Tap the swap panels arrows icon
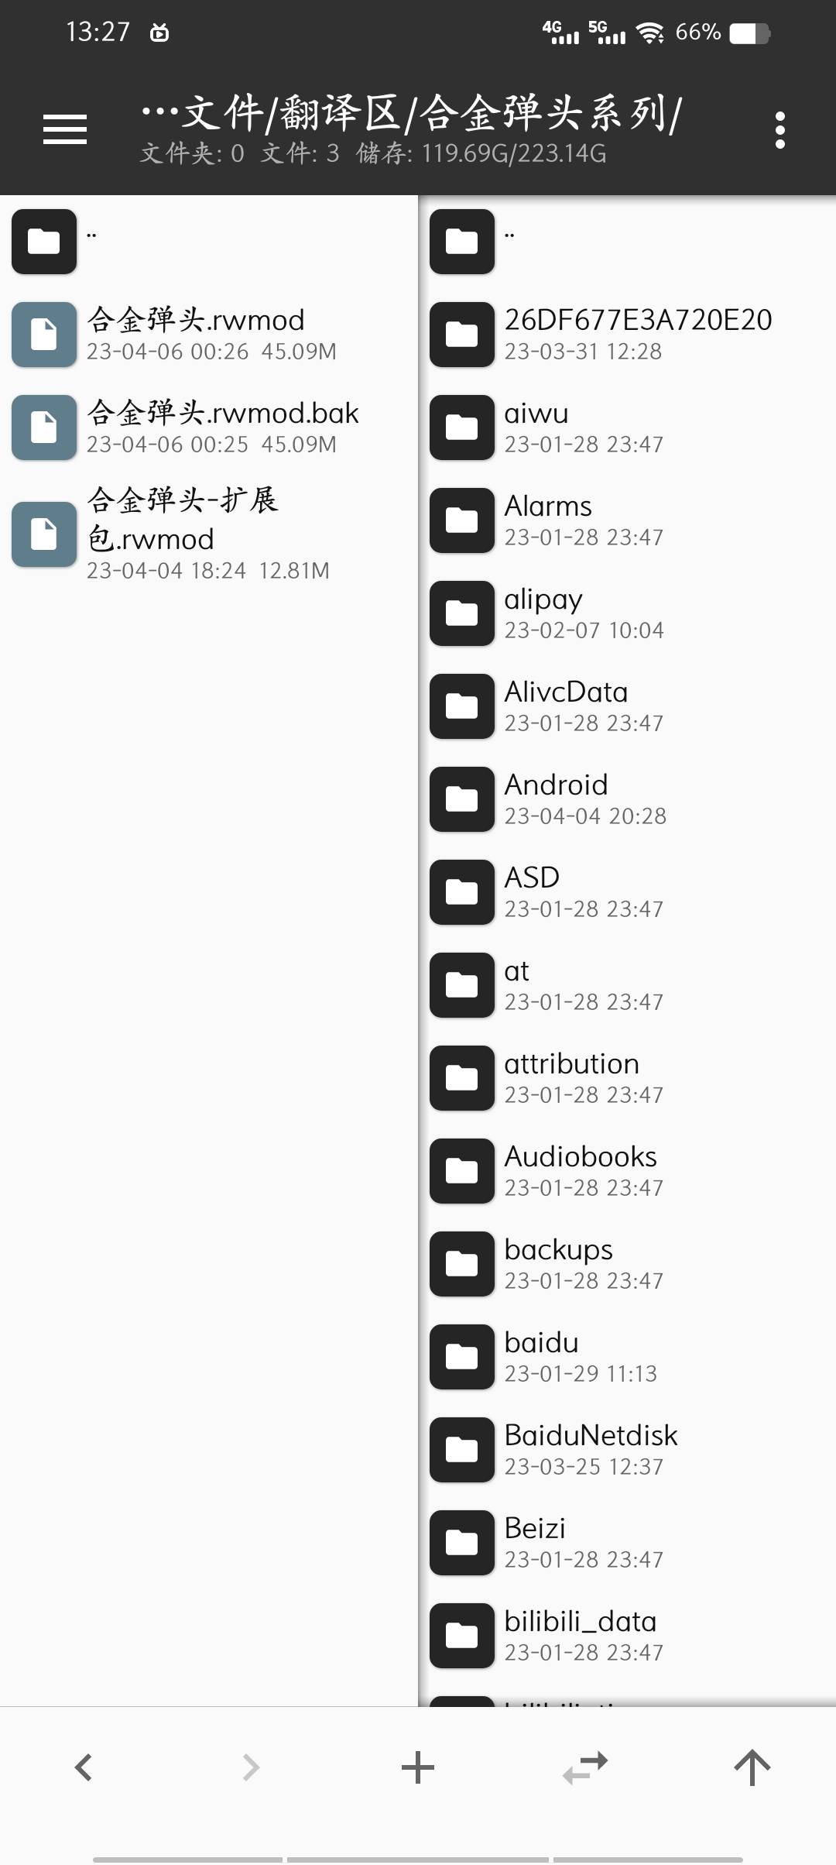The width and height of the screenshot is (836, 1865). click(x=585, y=1767)
